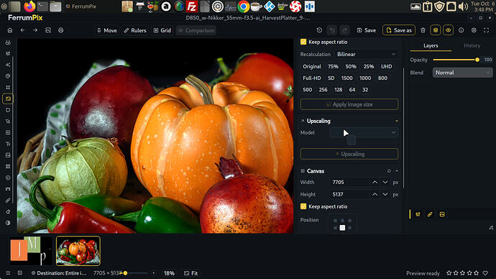Viewport: 496px width, 279px height.
Task: Reset canvas settings icon
Action: pos(389,171)
